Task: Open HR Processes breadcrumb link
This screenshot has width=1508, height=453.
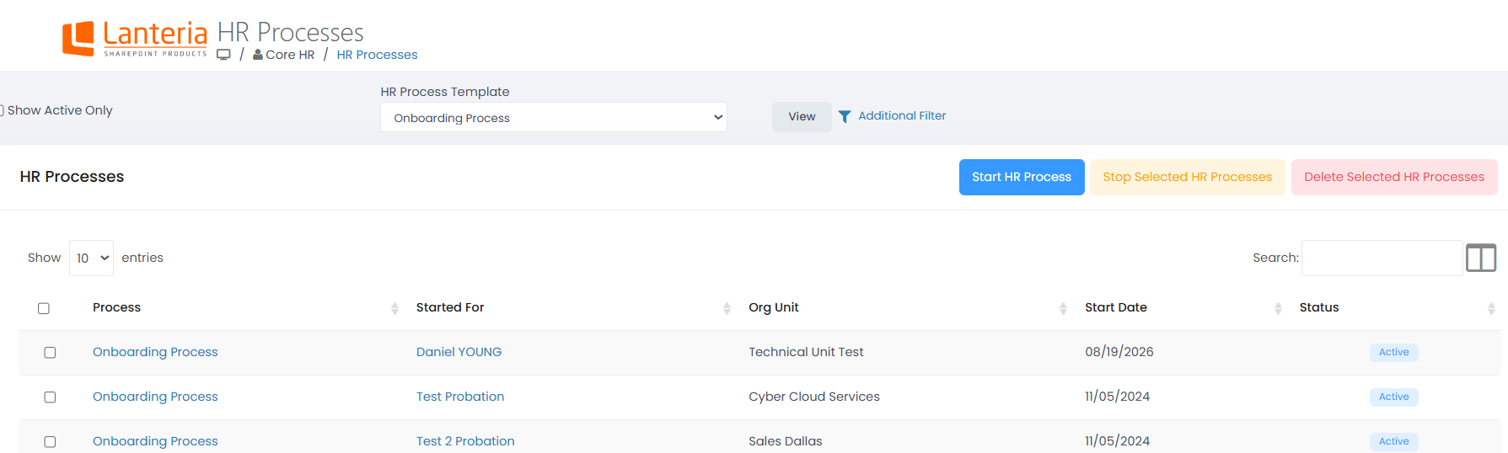Action: (x=377, y=55)
